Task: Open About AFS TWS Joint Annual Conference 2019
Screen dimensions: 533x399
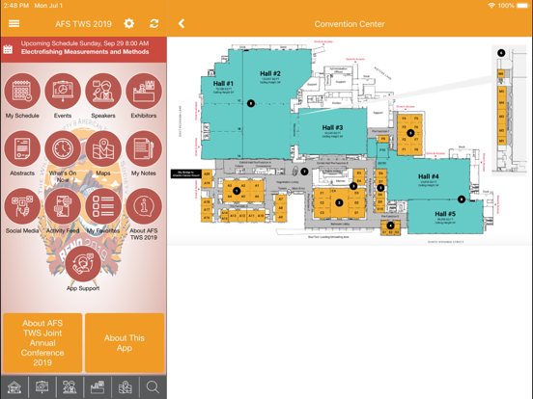Action: pyautogui.click(x=42, y=343)
